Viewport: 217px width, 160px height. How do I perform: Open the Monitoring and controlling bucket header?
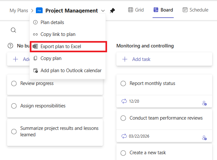click(145, 46)
